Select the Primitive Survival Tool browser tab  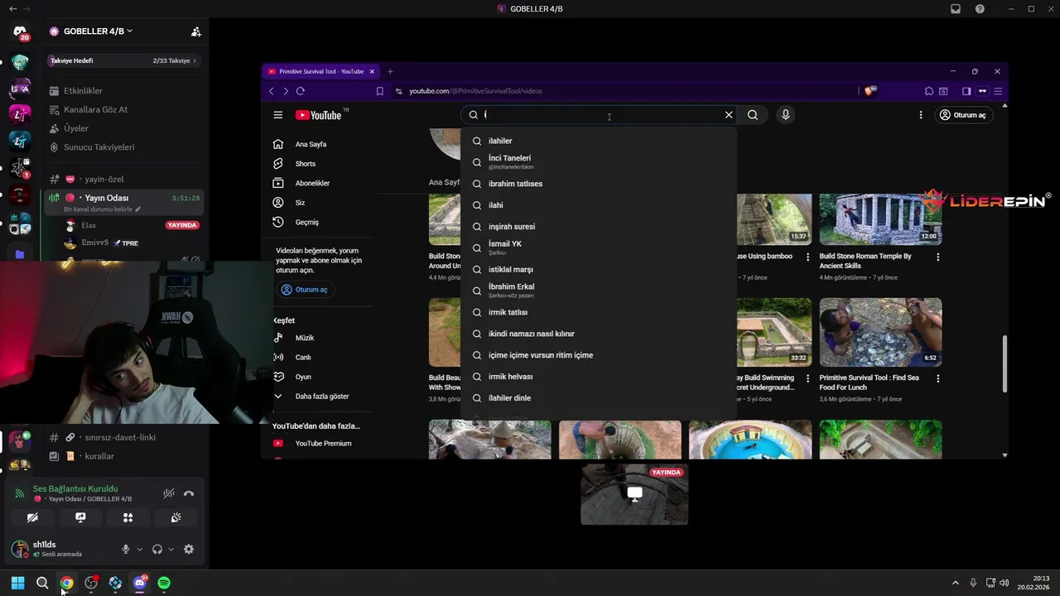[322, 71]
